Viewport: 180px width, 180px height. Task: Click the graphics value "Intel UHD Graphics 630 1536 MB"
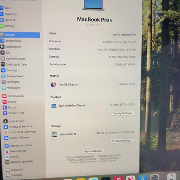pyautogui.click(x=116, y=50)
